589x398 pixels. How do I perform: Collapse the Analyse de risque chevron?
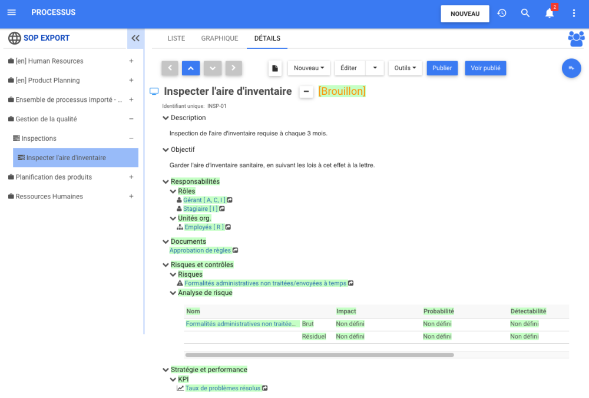tap(173, 293)
